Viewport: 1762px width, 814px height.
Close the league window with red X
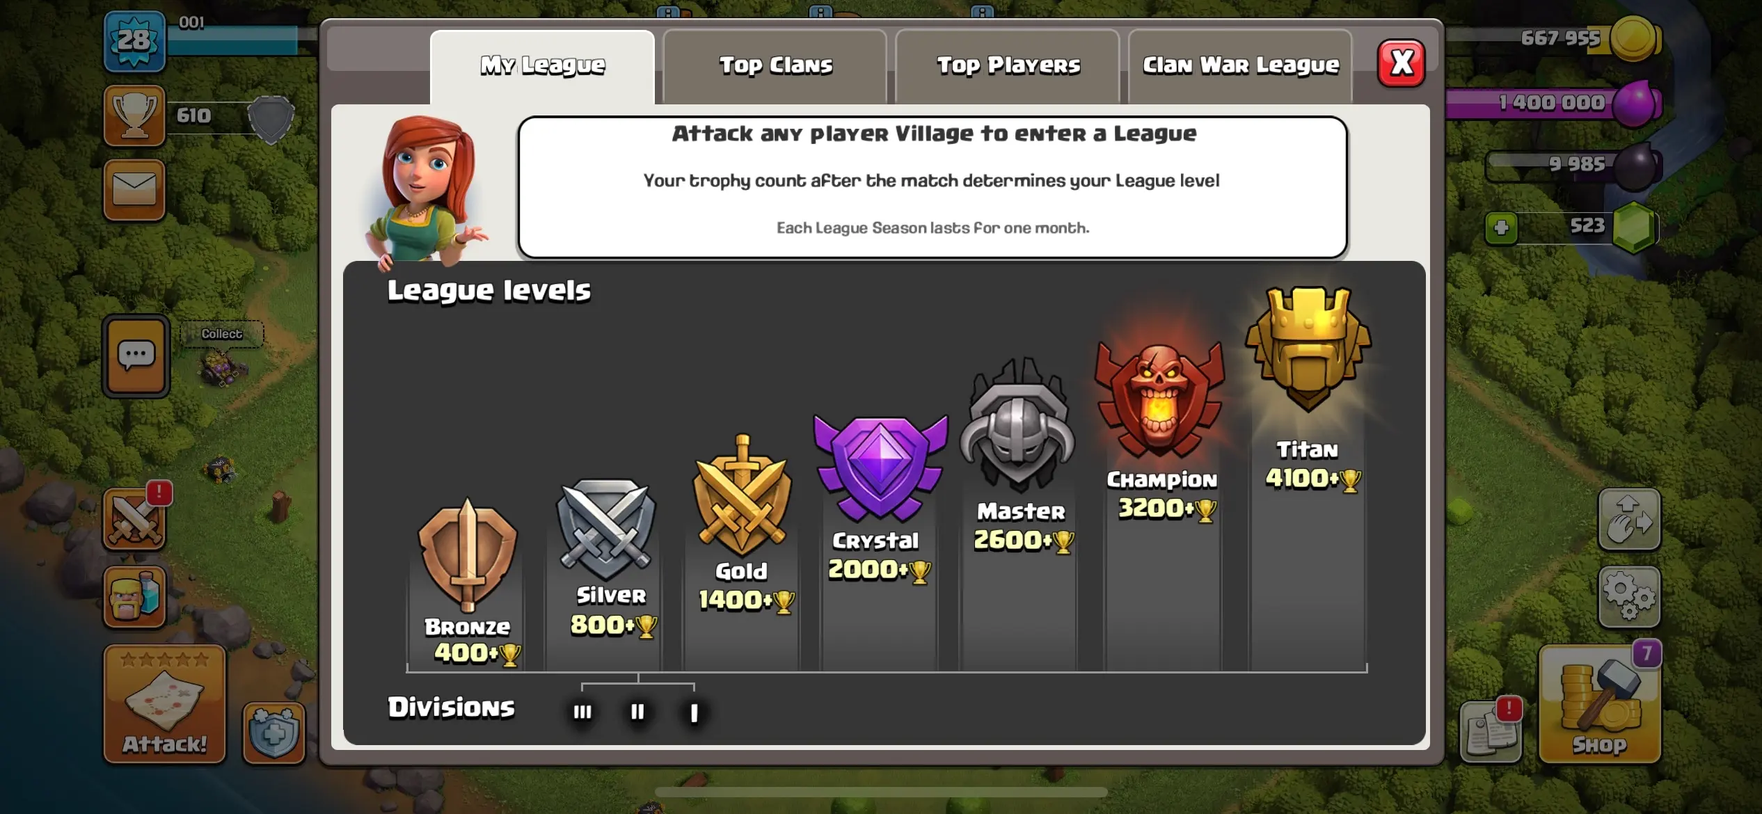point(1402,63)
